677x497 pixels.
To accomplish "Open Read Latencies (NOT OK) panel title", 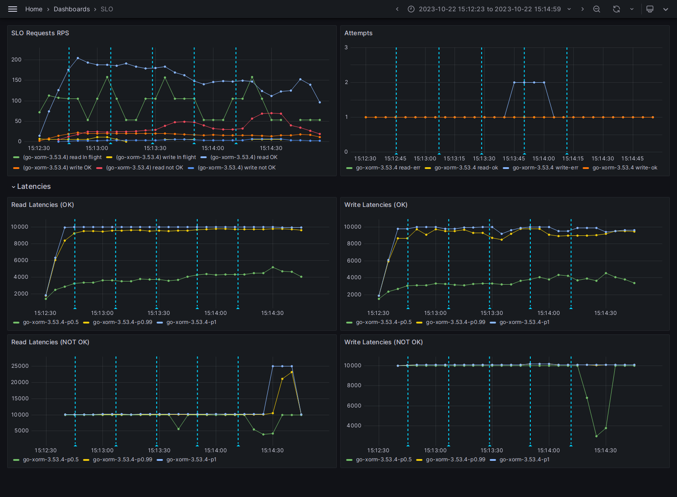I will (x=50, y=342).
